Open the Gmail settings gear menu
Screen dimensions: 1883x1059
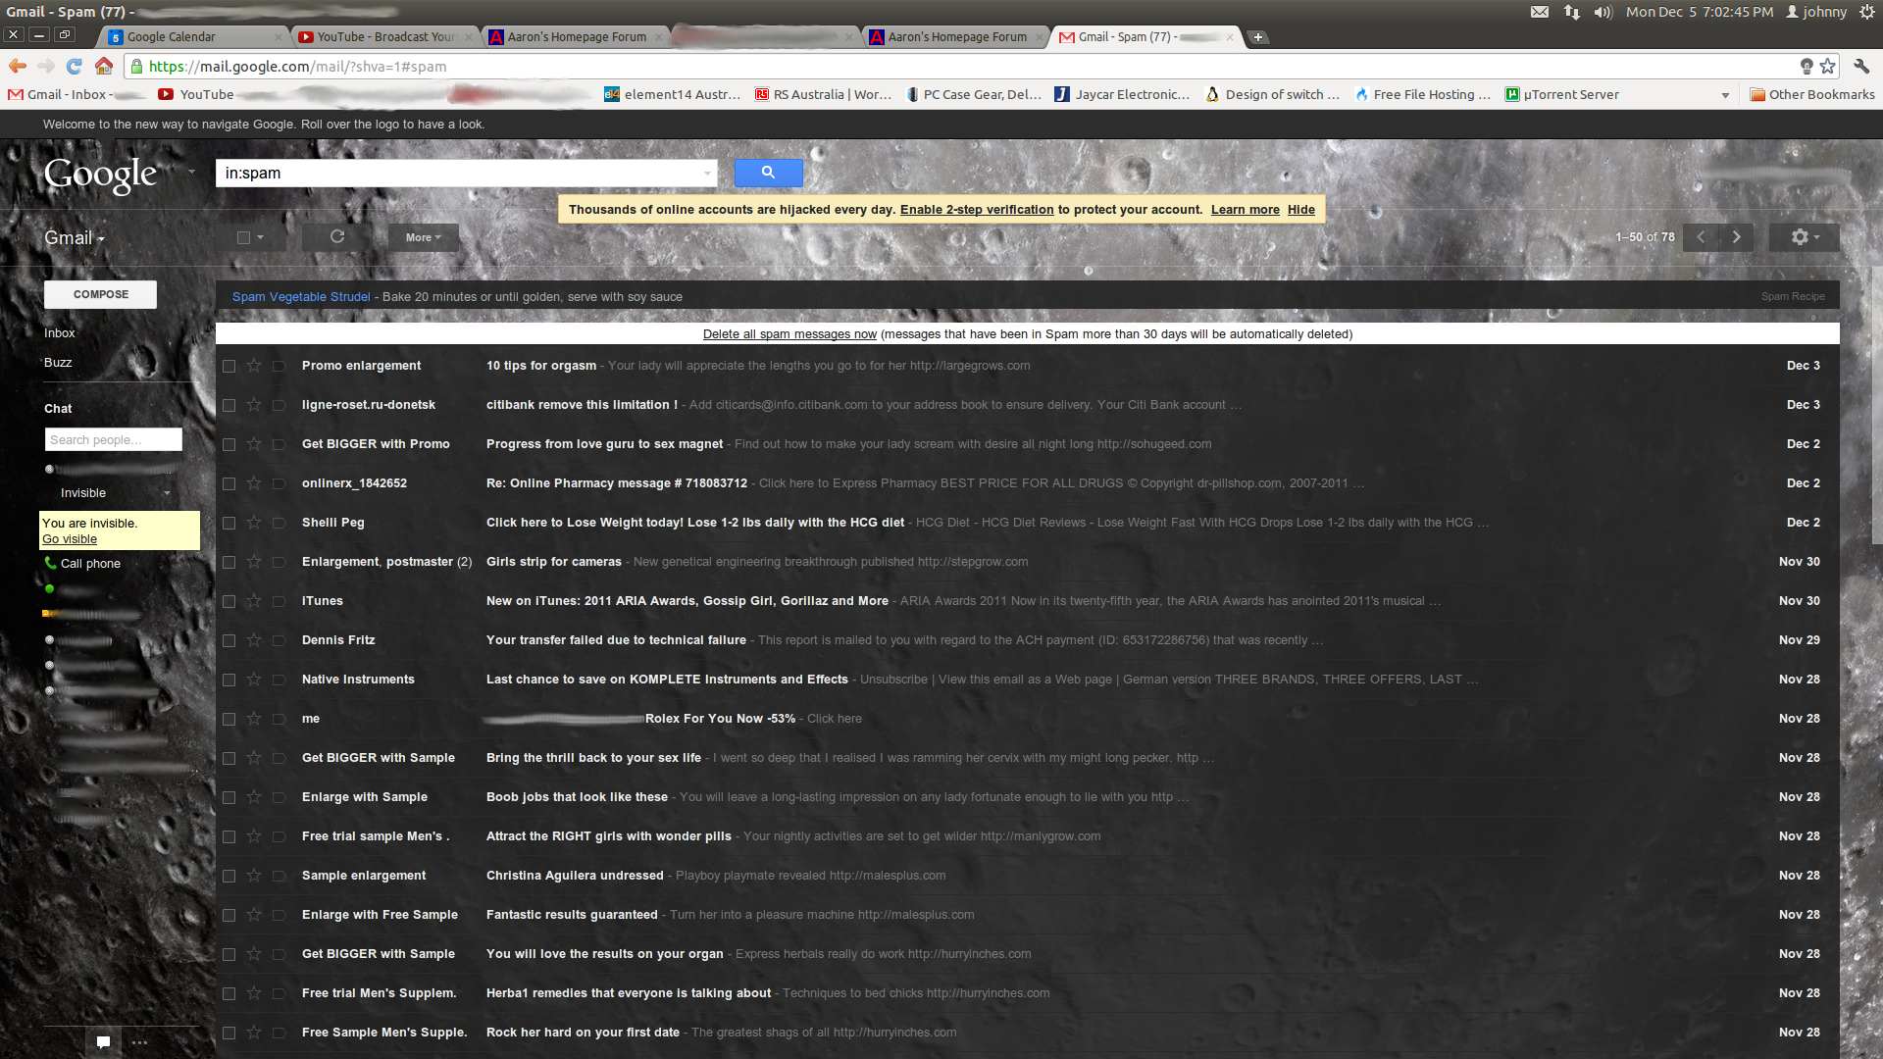tap(1805, 237)
